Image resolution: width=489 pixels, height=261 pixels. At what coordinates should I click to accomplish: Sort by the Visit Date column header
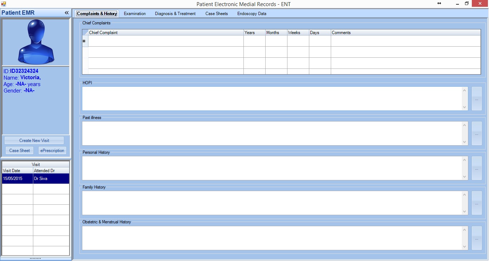pyautogui.click(x=18, y=171)
